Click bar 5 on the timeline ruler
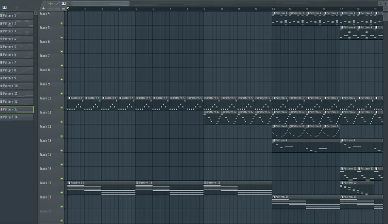Screen dimensions: 388x224 tap(136, 9)
